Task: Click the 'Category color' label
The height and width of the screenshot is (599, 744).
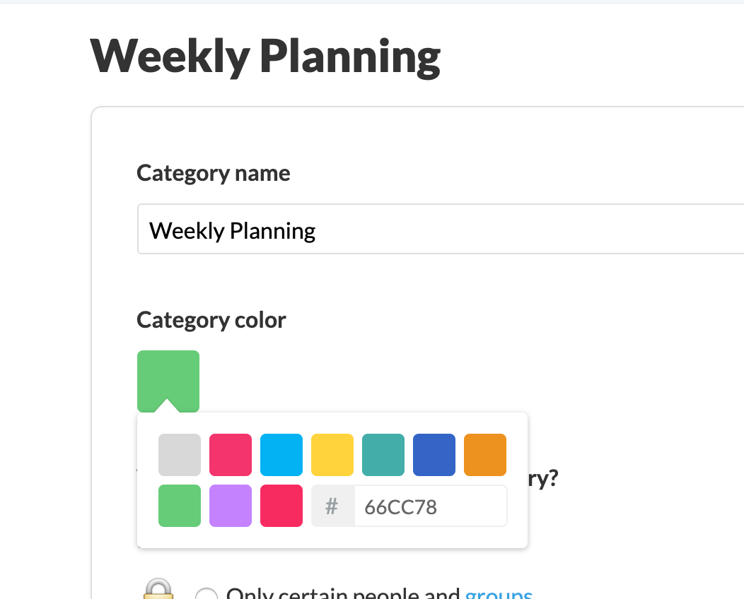Action: pyautogui.click(x=211, y=321)
